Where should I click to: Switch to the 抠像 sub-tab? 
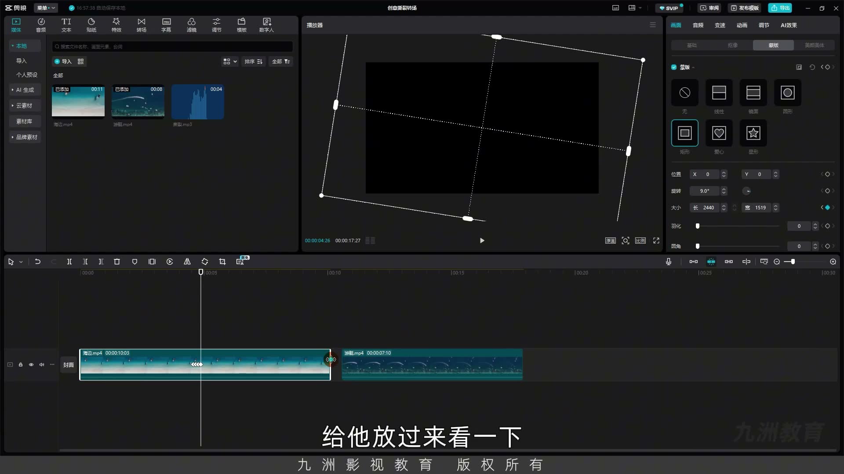(733, 45)
